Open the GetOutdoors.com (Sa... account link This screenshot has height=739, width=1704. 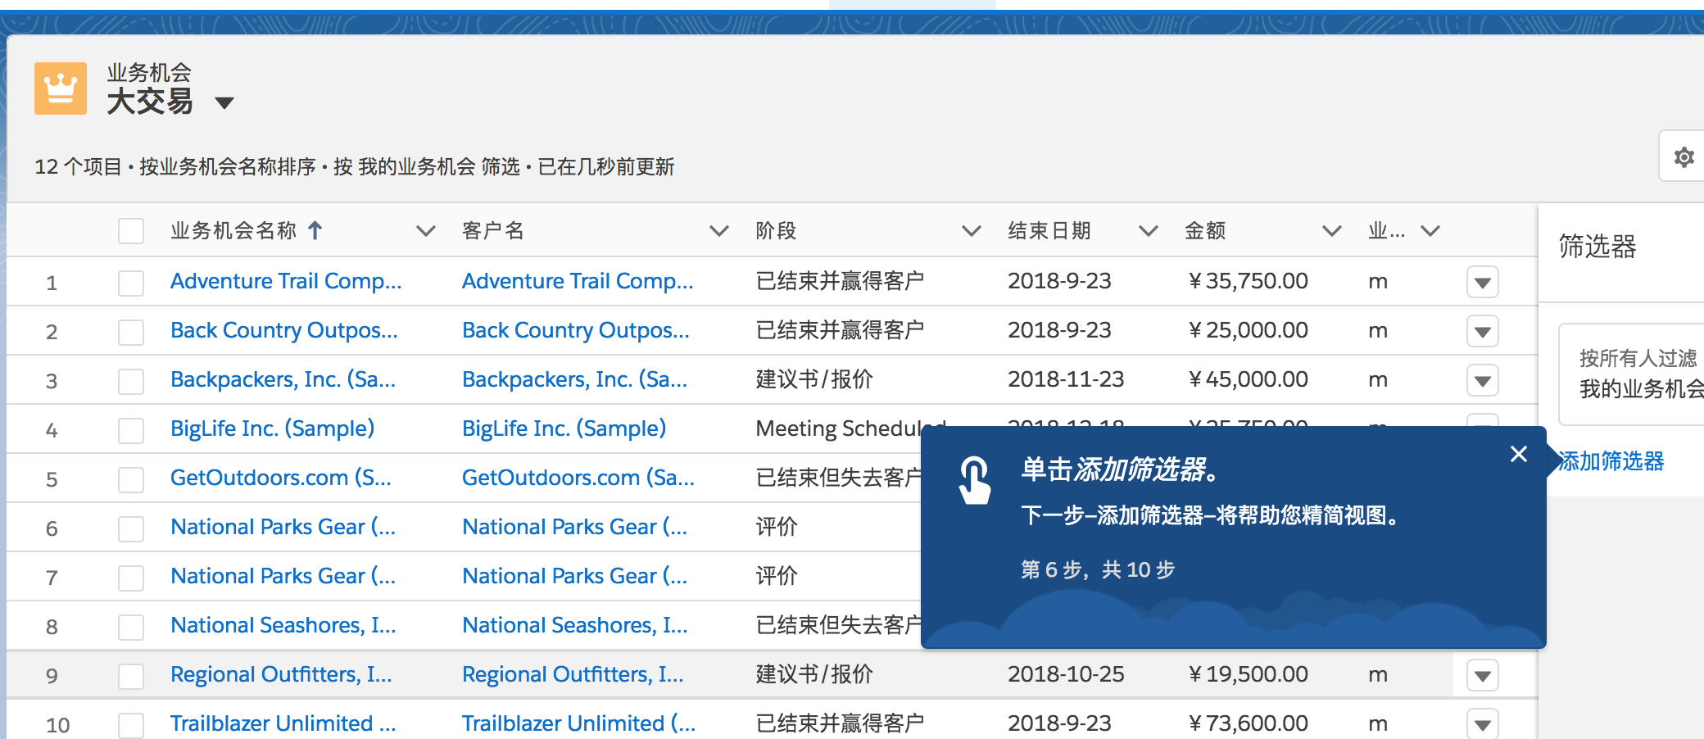(x=578, y=478)
